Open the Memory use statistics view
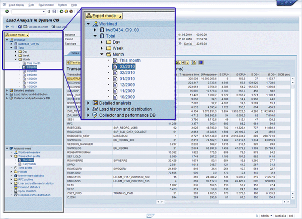 (31, 176)
